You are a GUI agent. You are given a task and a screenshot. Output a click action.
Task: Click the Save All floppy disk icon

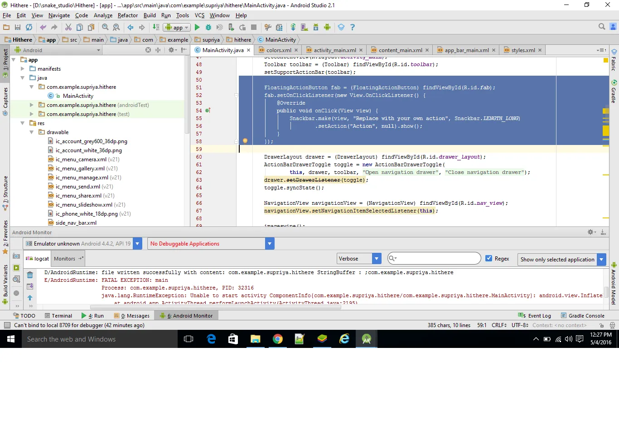pyautogui.click(x=18, y=27)
